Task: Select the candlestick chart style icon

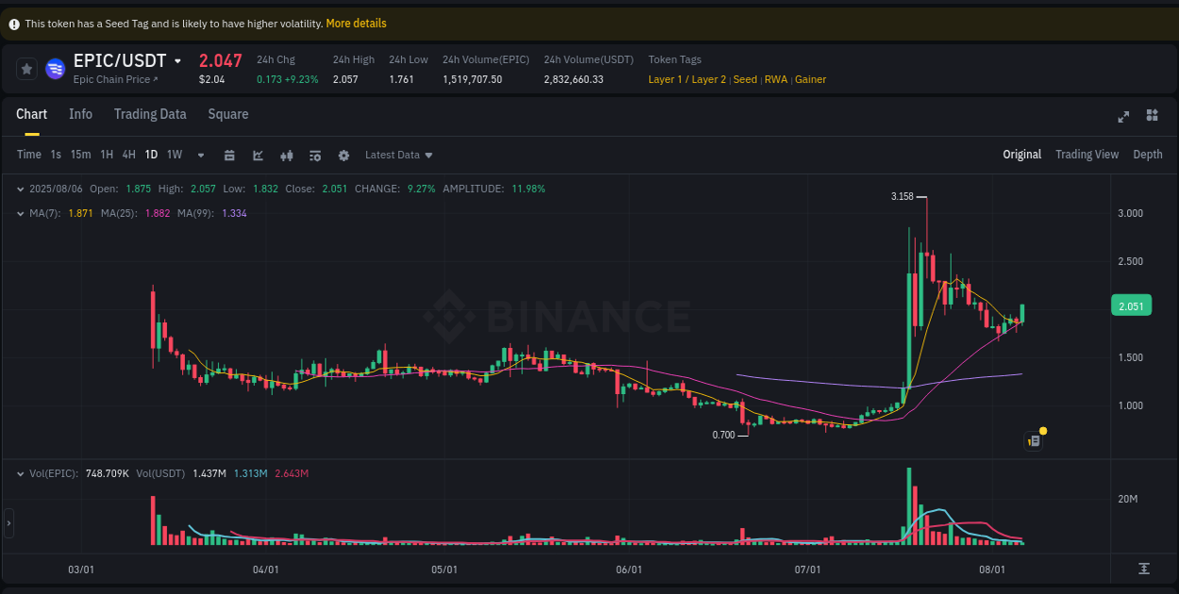Action: pos(286,155)
